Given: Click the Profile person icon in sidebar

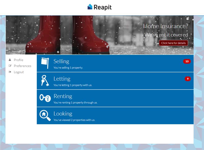Looking at the screenshot, I should (x=9, y=60).
